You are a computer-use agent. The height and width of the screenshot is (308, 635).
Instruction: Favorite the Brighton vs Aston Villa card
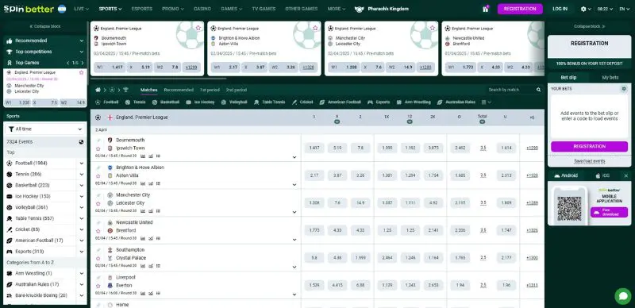point(315,28)
